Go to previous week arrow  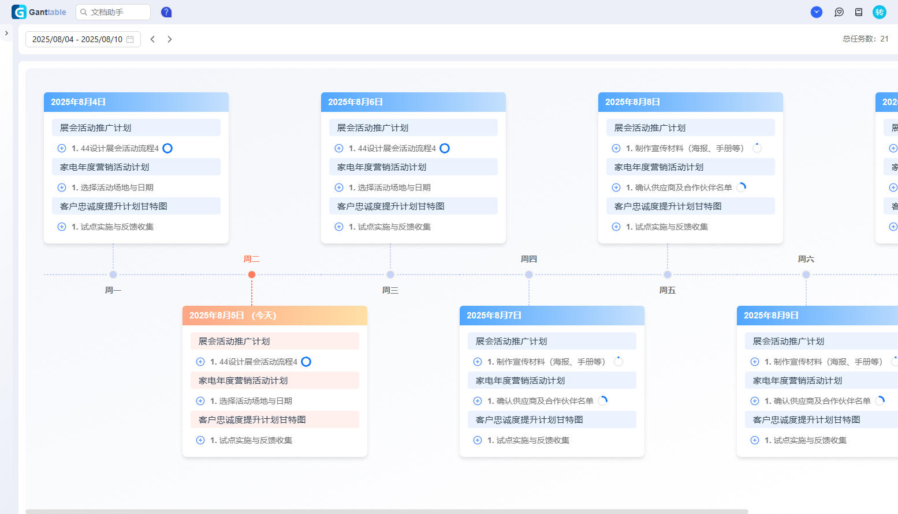point(152,39)
